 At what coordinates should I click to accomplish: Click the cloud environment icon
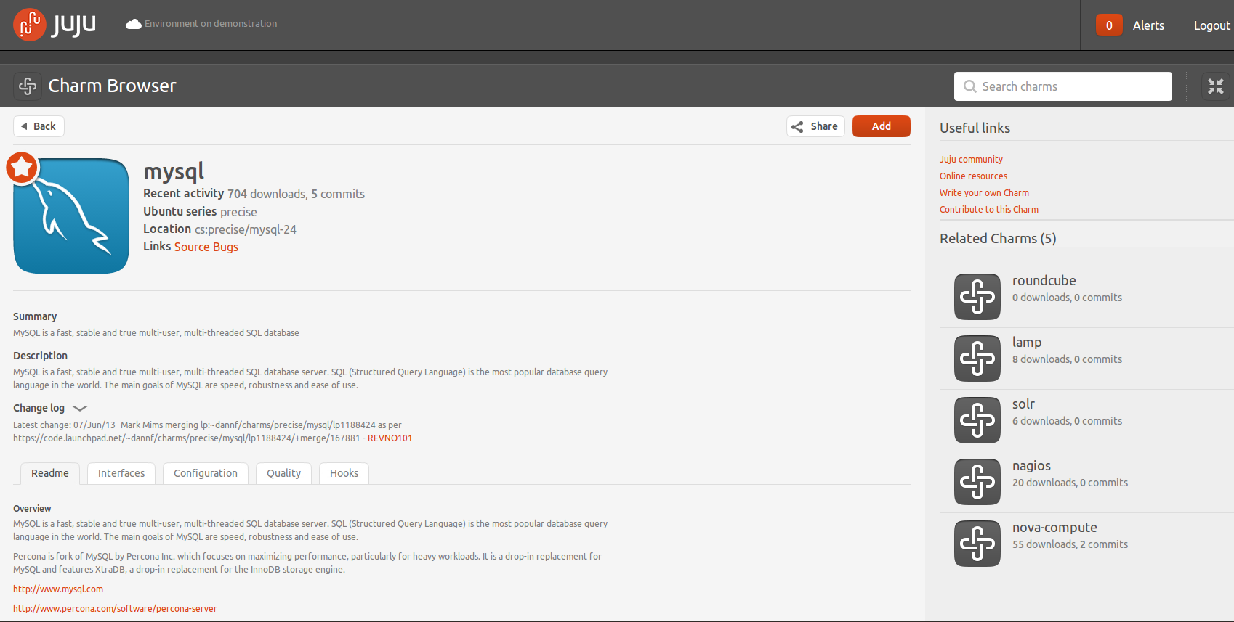tap(134, 24)
